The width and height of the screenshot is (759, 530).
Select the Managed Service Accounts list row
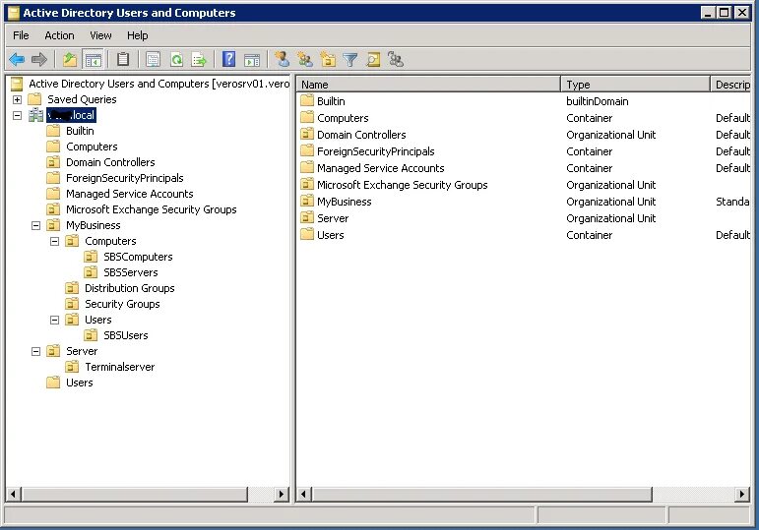pos(525,168)
